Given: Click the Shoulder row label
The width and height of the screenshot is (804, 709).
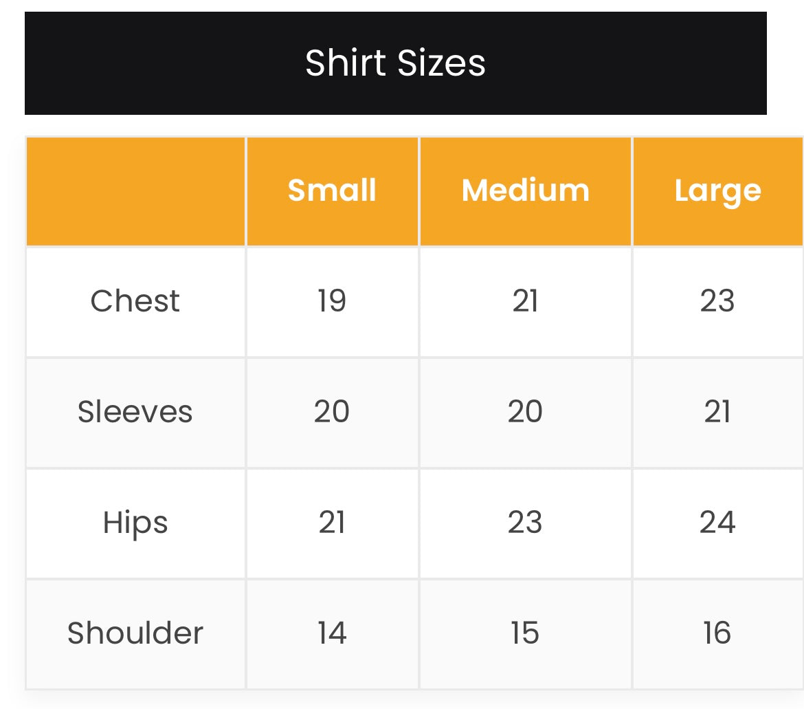Looking at the screenshot, I should 135,633.
